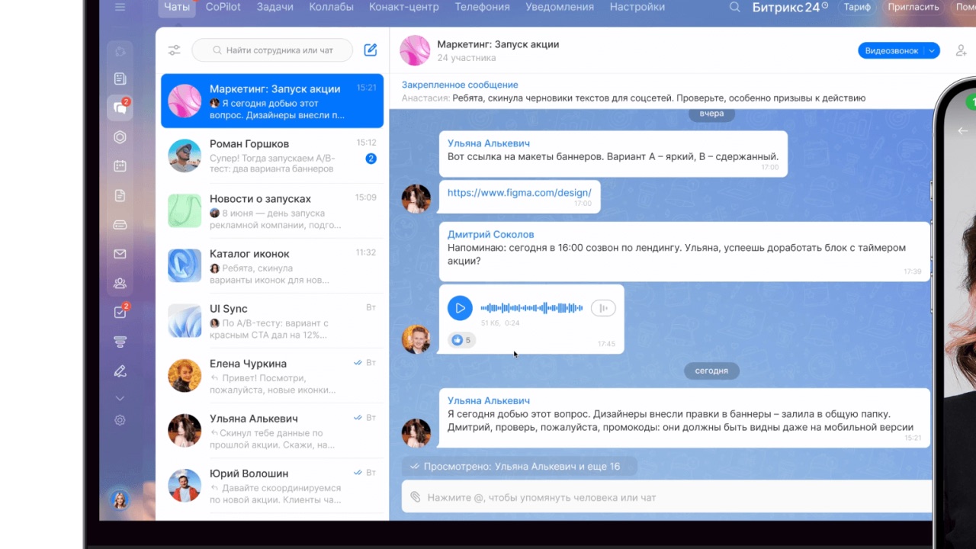Switch to Коллабы tab
Screen dimensions: 976x549
tap(331, 7)
